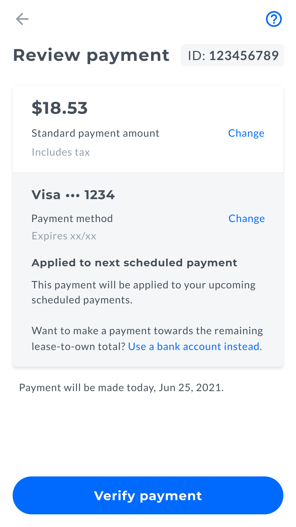This screenshot has height=527, width=296.
Task: Go back using the left arrow icon
Action: [22, 19]
